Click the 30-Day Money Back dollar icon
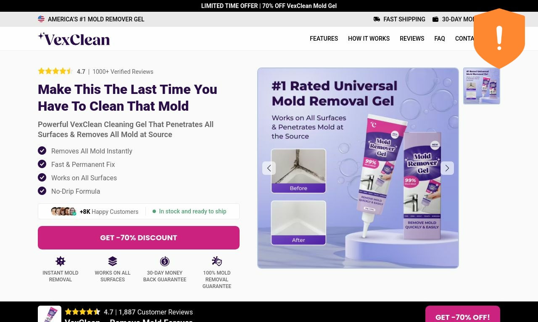 pos(165,261)
